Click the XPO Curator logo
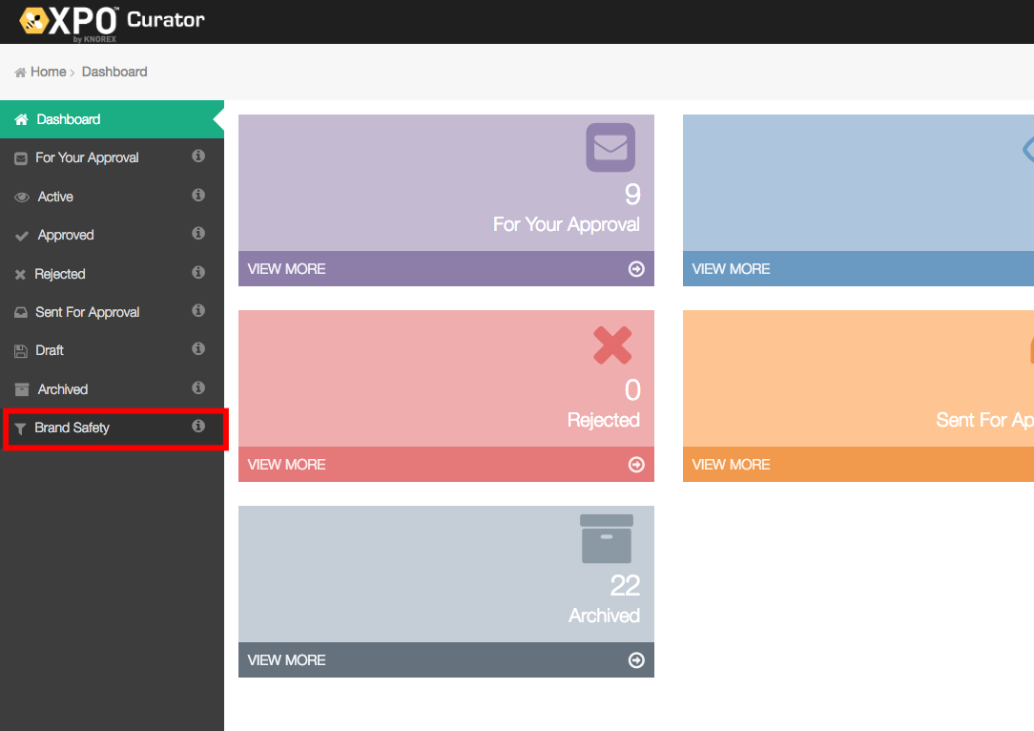This screenshot has width=1034, height=731. tap(112, 21)
